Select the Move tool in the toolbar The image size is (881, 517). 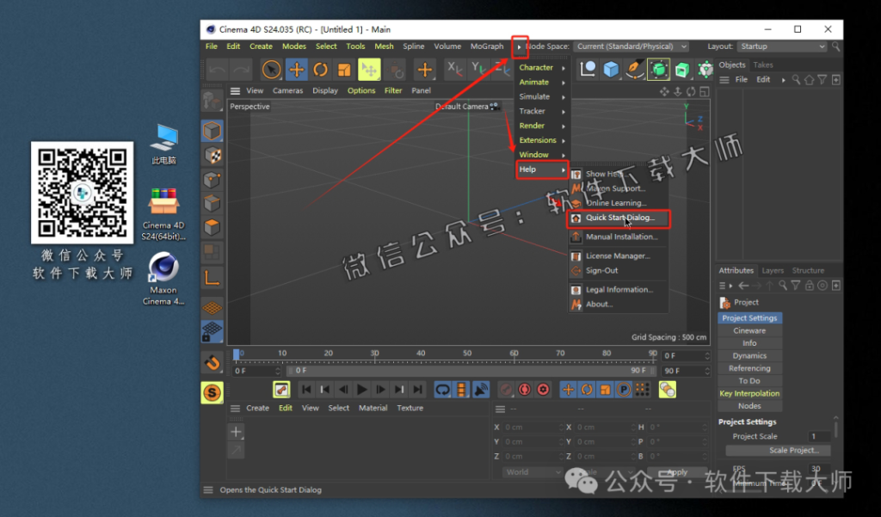click(299, 69)
